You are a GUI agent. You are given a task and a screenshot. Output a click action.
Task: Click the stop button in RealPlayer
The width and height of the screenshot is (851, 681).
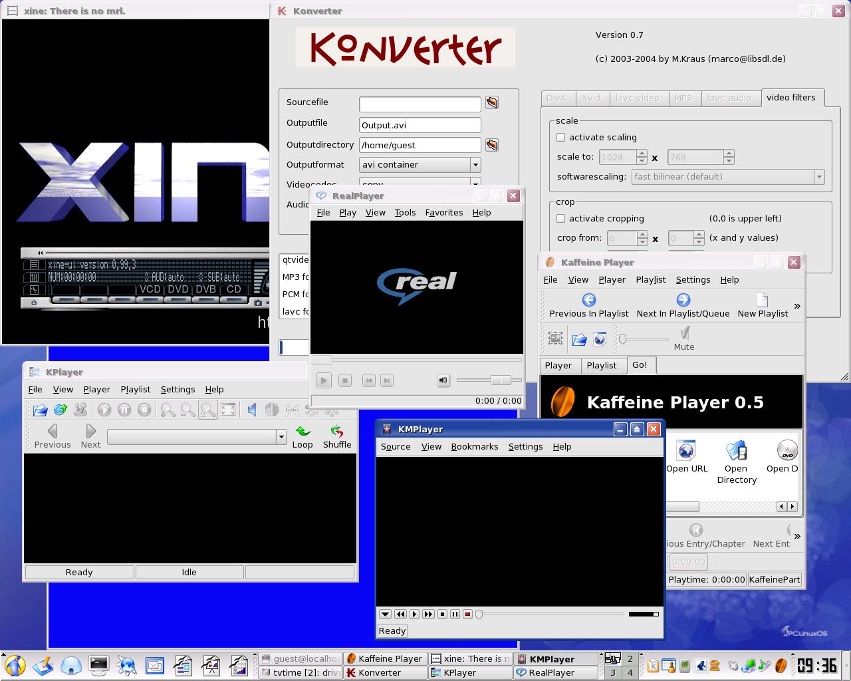[x=344, y=380]
